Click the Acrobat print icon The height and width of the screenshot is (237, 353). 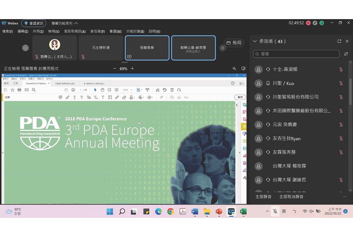[19, 90]
